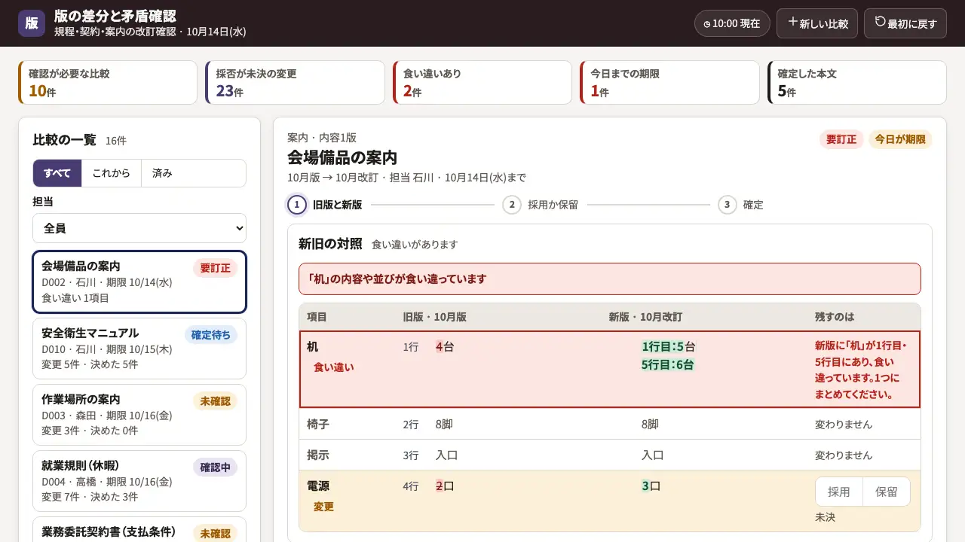This screenshot has height=542, width=965.
Task: Click the 最初に戻す reset button
Action: (x=905, y=23)
